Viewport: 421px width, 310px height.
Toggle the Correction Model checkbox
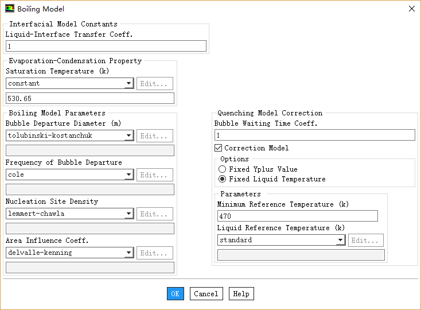coord(219,148)
